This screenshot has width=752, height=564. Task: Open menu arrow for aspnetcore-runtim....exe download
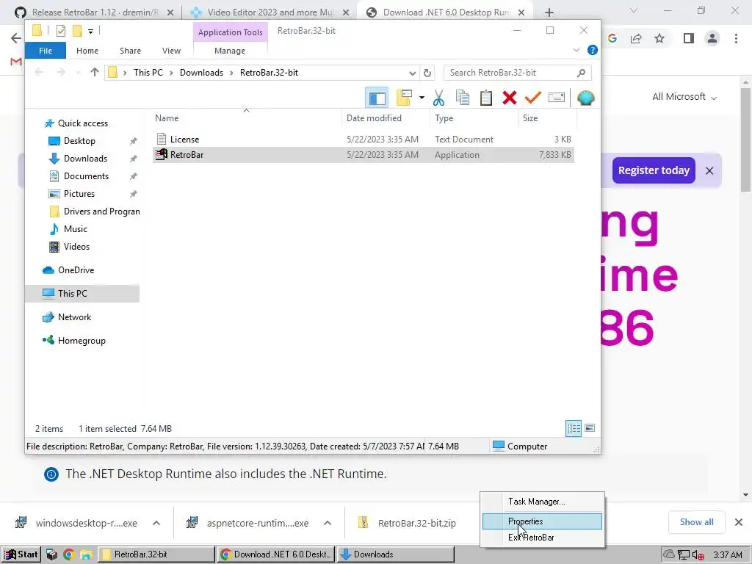click(x=328, y=523)
